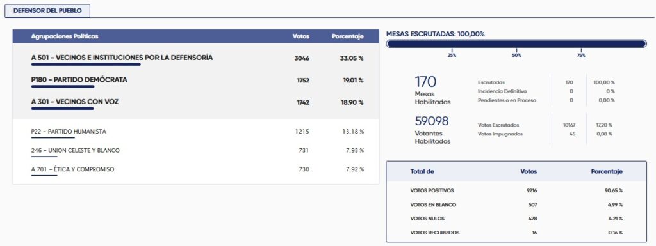656x246 pixels.
Task: Open the DEFENSOR DEL PUEBLO tab
Action: [x=47, y=11]
